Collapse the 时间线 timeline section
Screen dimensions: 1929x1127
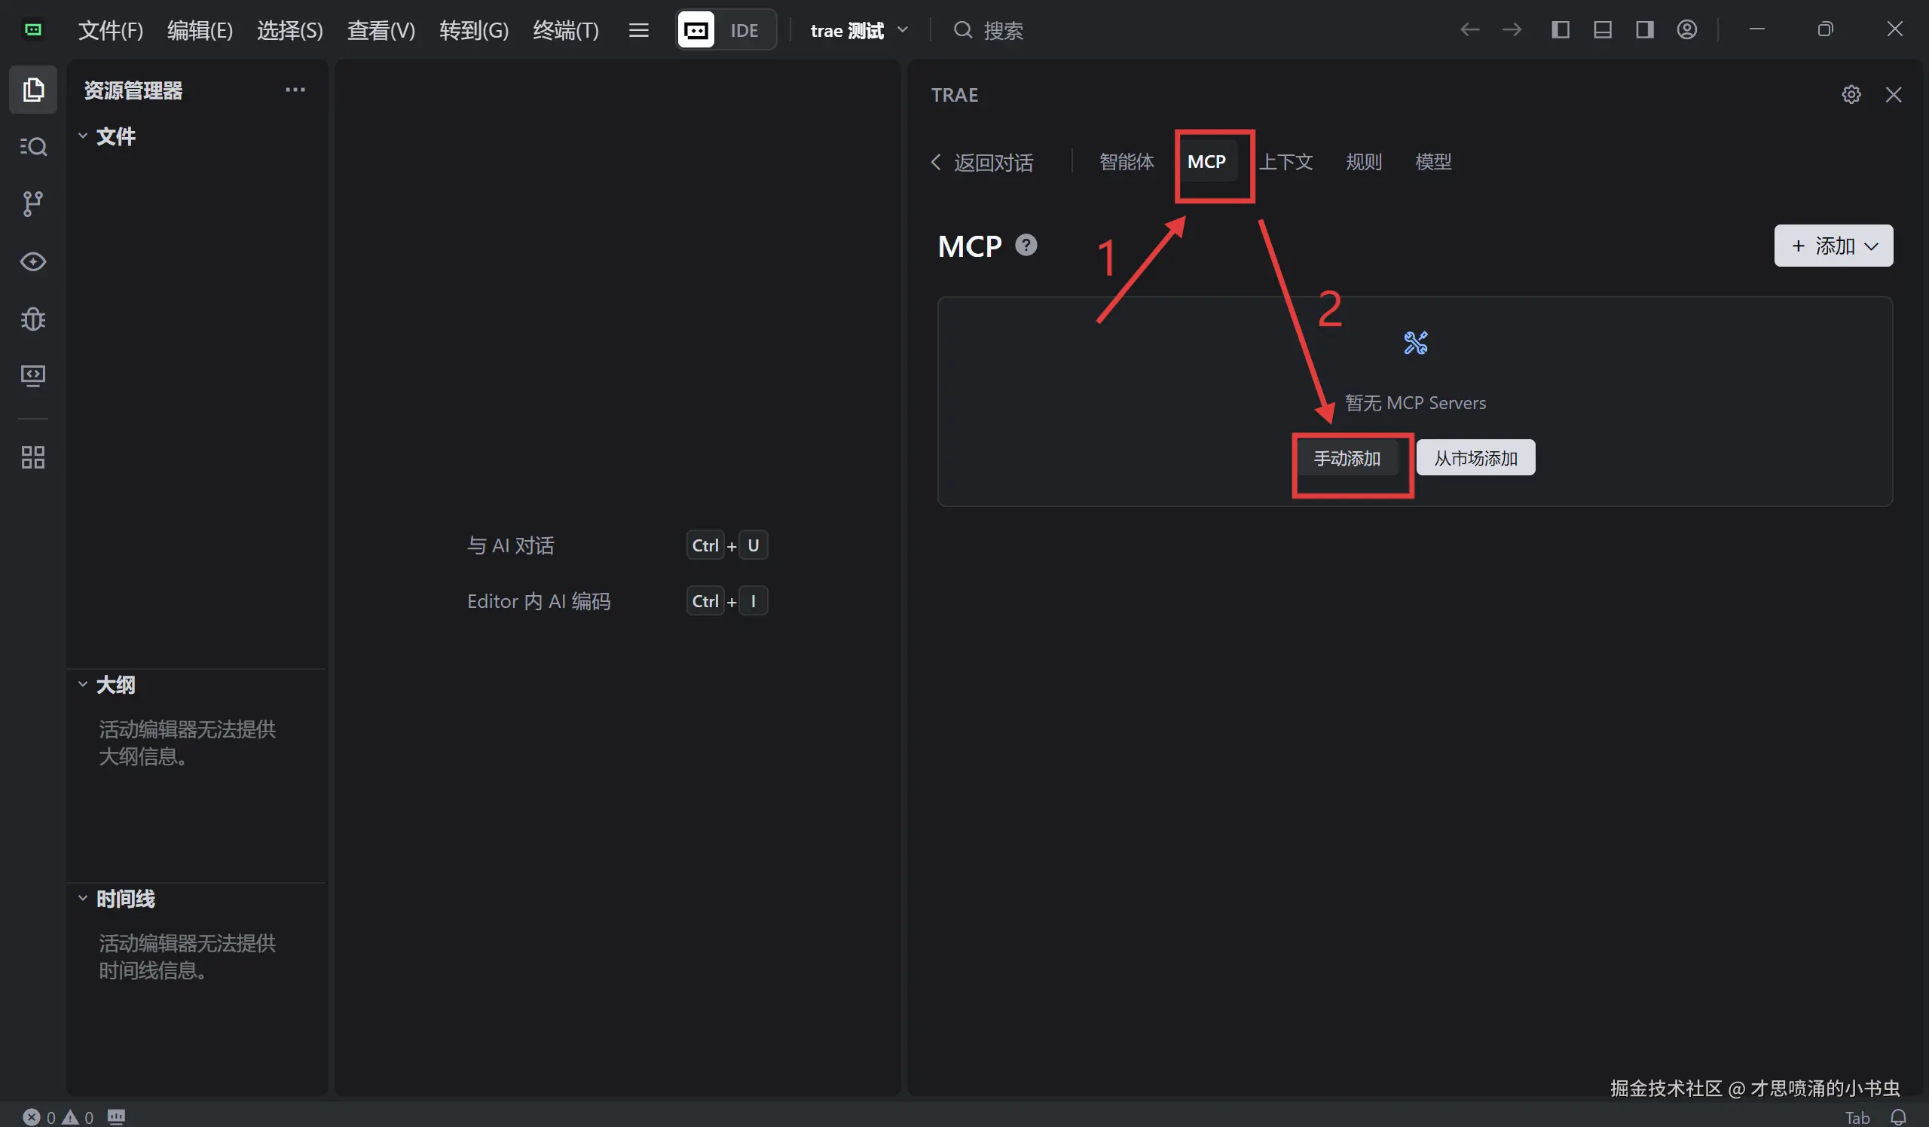125,898
